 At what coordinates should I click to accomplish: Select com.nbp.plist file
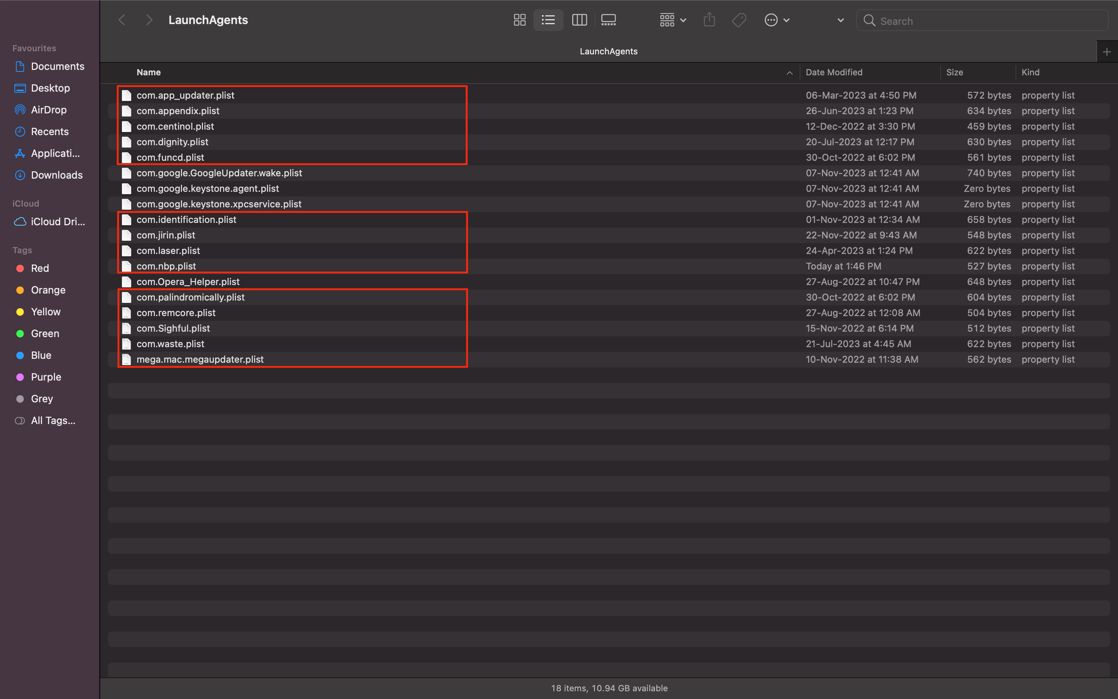coord(166,266)
